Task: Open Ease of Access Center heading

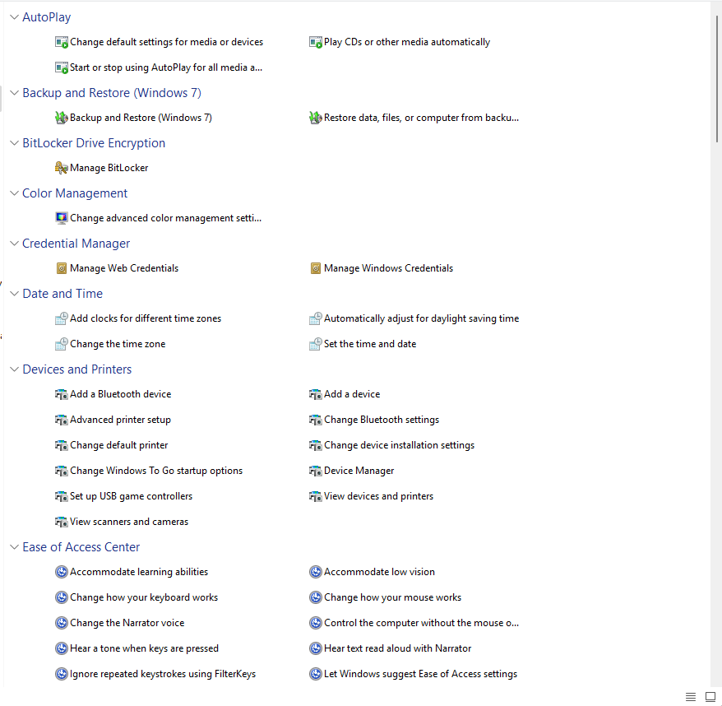Action: click(81, 547)
